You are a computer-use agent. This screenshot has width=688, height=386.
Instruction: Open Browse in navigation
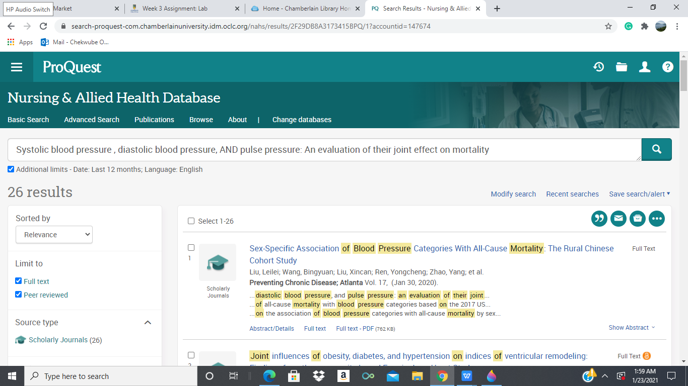pyautogui.click(x=201, y=120)
